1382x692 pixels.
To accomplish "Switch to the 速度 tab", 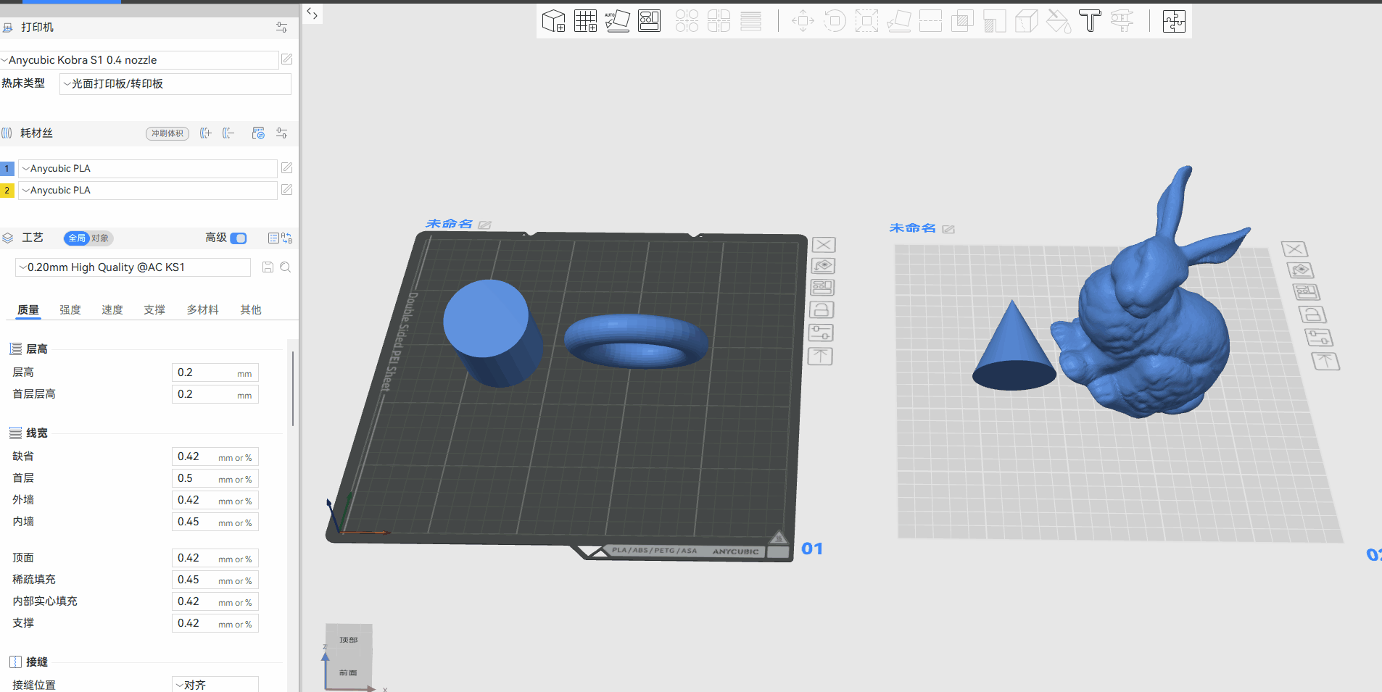I will [112, 310].
